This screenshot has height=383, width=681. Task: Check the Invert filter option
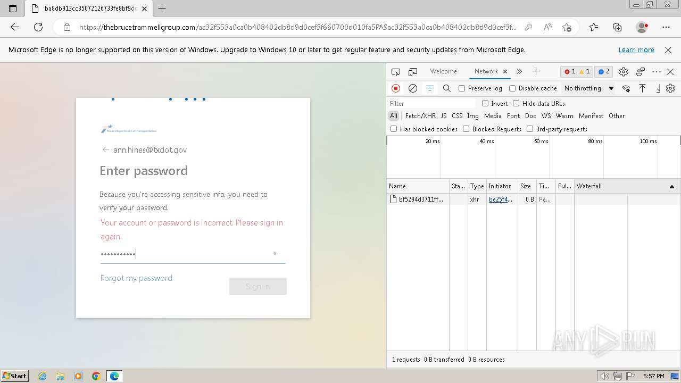485,103
